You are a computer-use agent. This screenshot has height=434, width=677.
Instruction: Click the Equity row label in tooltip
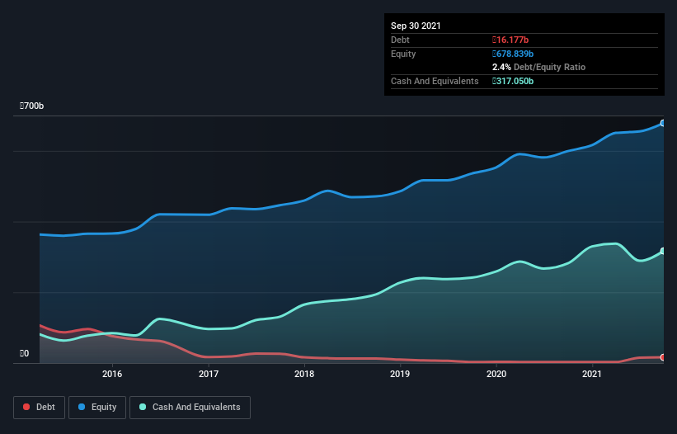(403, 54)
